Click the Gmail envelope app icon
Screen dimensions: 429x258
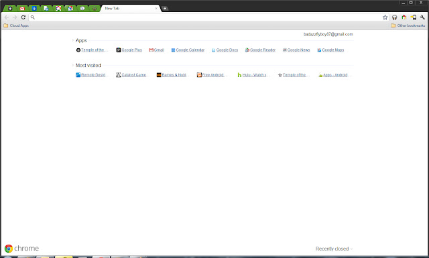[x=151, y=50]
